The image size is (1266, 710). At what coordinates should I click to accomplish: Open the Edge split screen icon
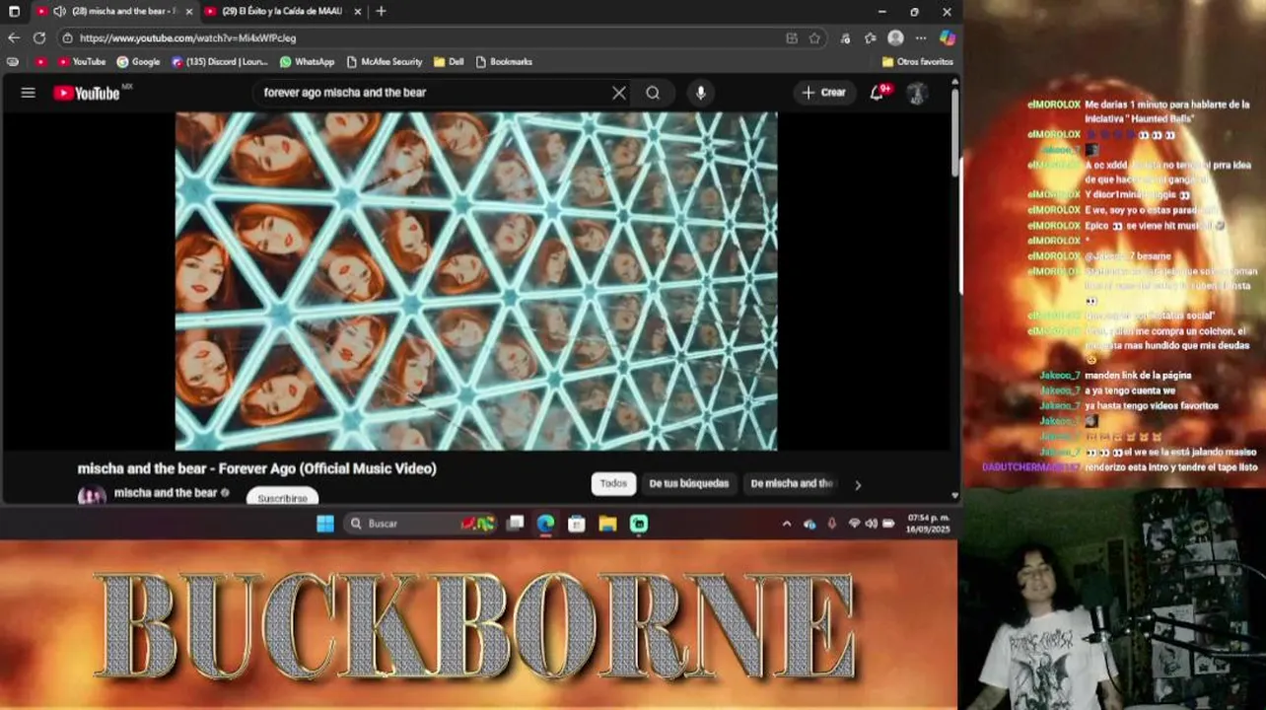792,37
